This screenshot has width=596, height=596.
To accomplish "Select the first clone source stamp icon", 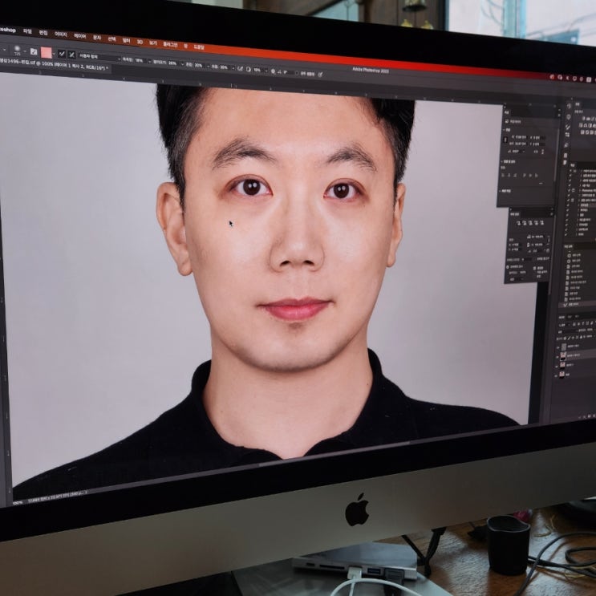I will click(519, 223).
